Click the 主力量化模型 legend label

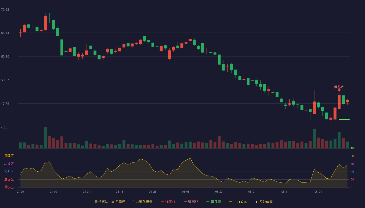pyautogui.click(x=142, y=202)
